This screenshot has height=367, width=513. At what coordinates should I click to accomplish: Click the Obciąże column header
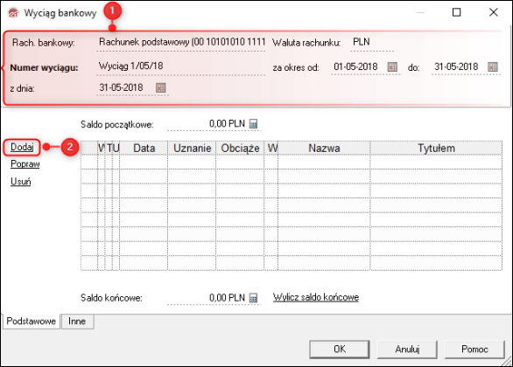pos(240,149)
